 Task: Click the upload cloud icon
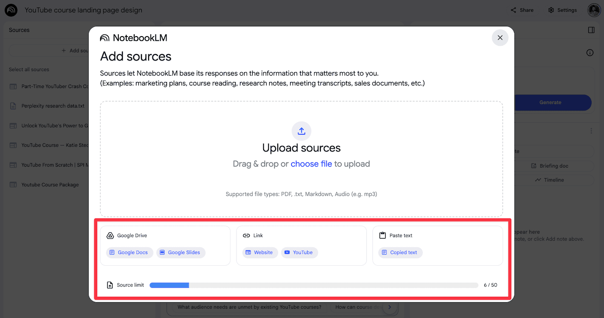[301, 131]
